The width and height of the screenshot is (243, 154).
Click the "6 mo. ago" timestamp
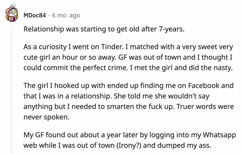[66, 15]
